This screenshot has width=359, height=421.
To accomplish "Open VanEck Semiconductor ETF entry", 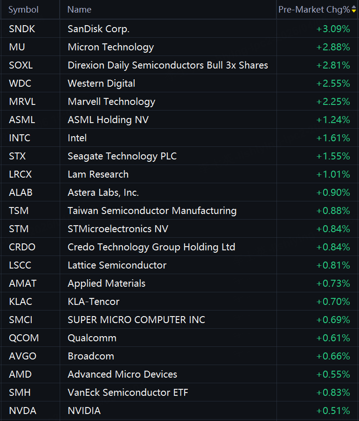I will [128, 393].
